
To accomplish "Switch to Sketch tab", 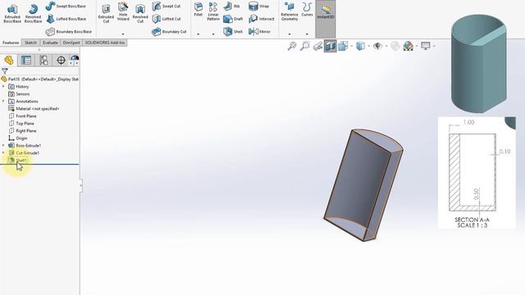I will tap(31, 43).
